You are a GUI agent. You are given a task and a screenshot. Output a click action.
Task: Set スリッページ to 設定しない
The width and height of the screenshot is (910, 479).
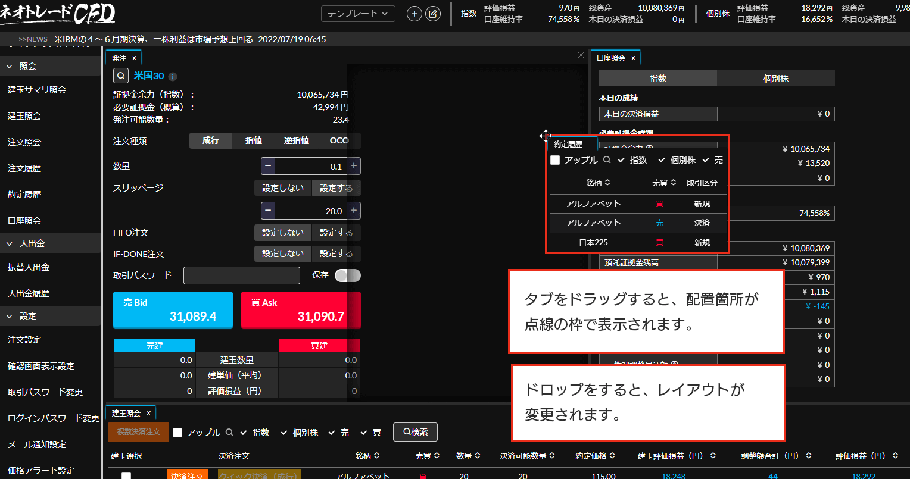point(283,188)
